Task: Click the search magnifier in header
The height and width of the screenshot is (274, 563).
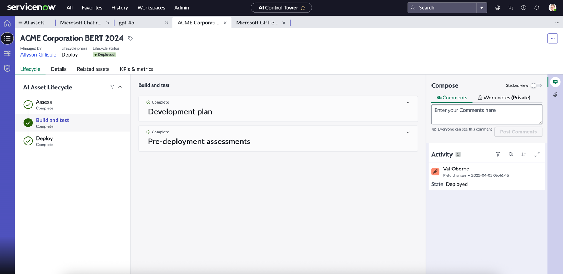Action: point(413,7)
